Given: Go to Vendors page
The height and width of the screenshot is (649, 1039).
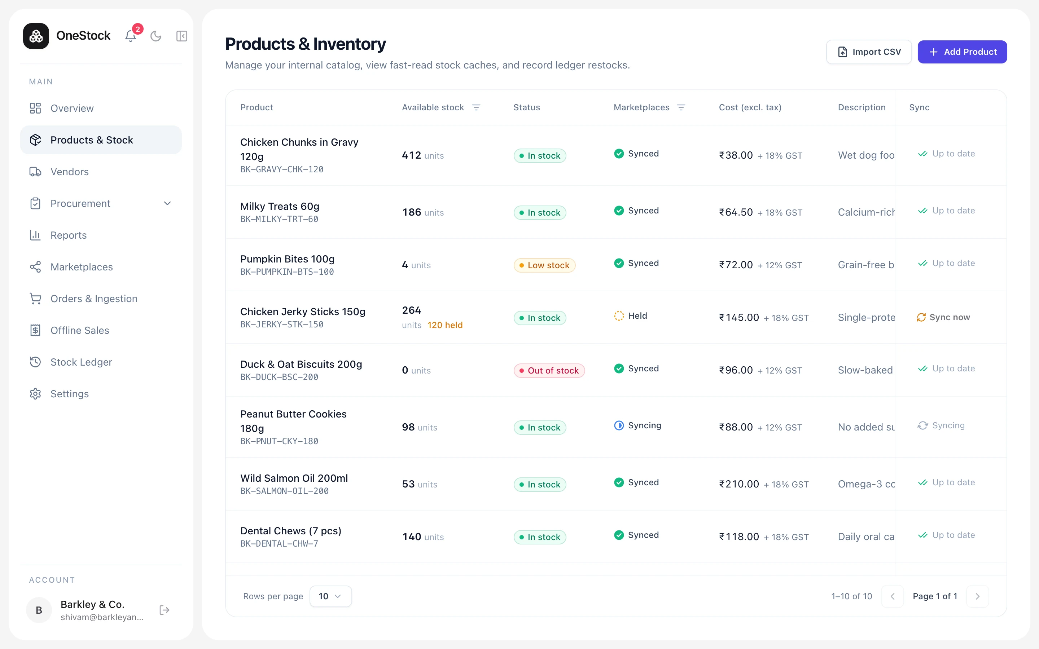Looking at the screenshot, I should click(101, 172).
